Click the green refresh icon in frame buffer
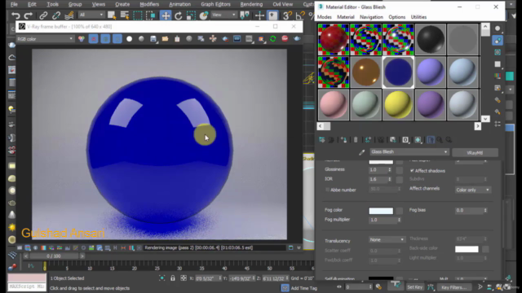Screen dimensions: 522x293 (x=273, y=39)
